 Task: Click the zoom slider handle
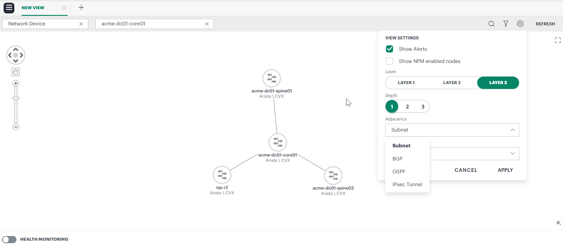coord(16,98)
